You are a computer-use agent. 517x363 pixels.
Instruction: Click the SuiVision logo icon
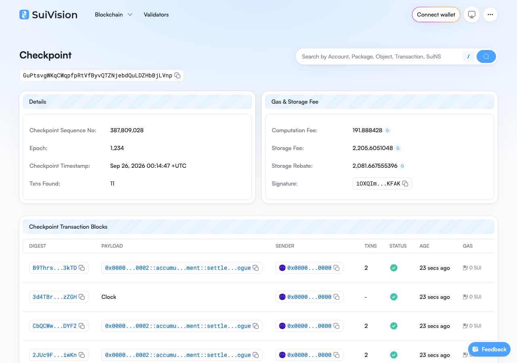(x=24, y=15)
